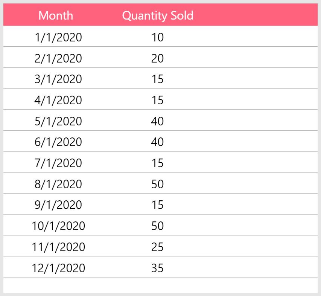This screenshot has width=321, height=296.
Task: Select the 12/1/2020 date cell
Action: point(58,268)
